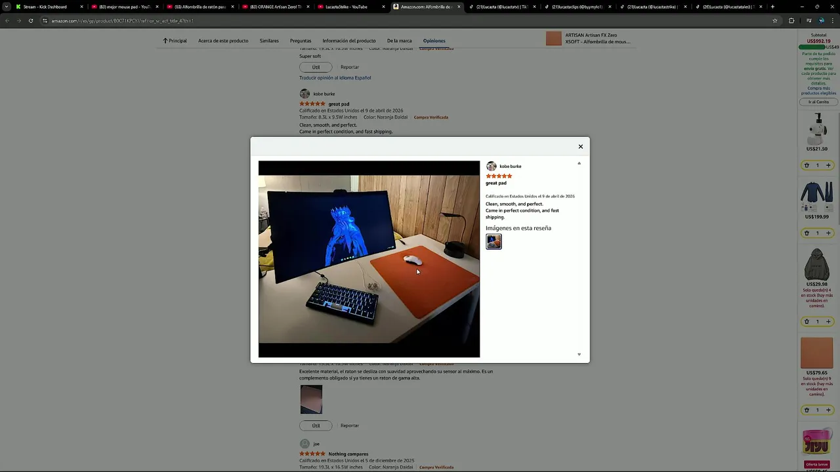Click site info icon in address bar
This screenshot has height=472, width=840.
[x=45, y=20]
